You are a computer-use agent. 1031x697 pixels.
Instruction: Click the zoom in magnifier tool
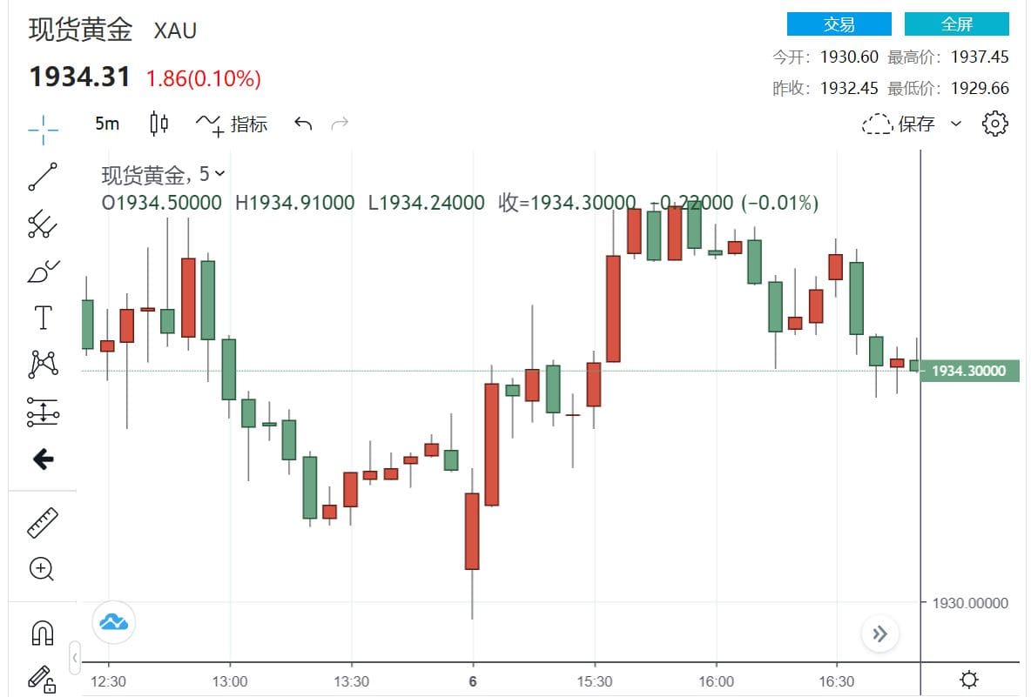point(43,569)
